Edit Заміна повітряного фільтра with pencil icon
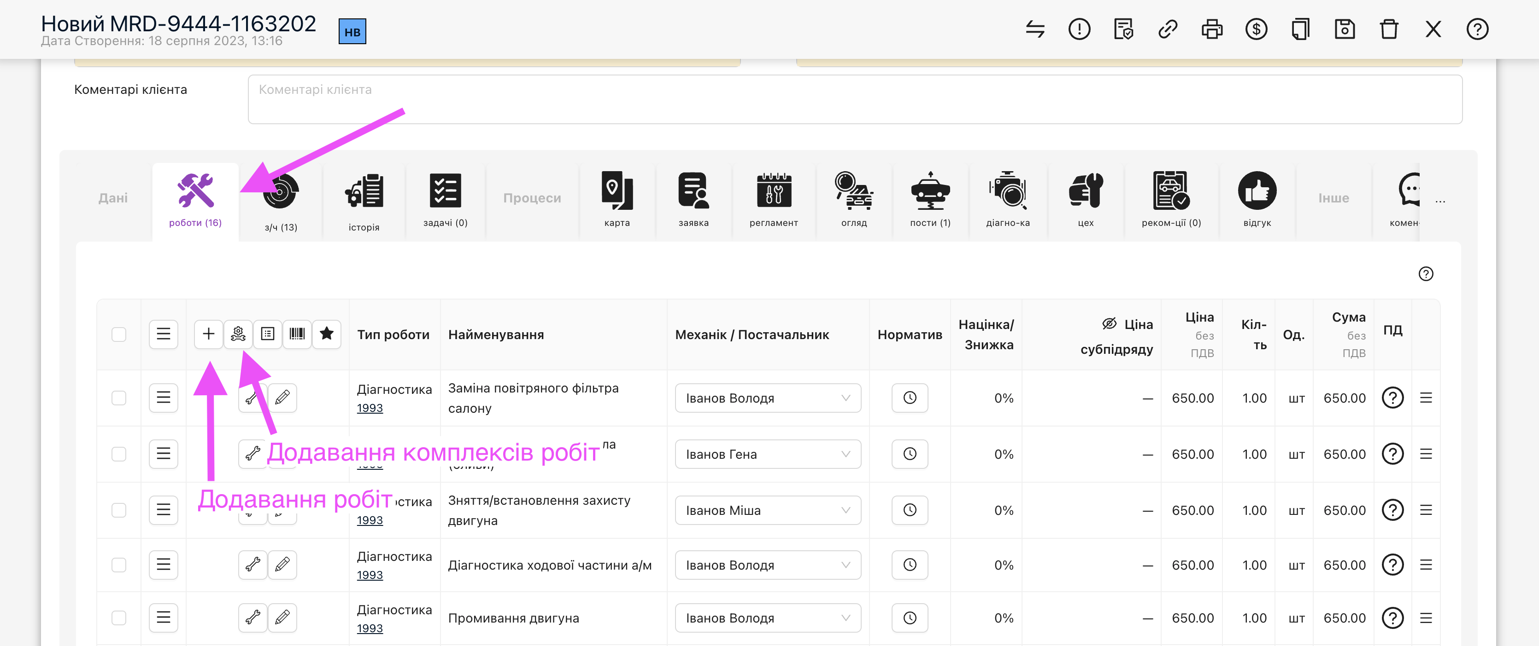The width and height of the screenshot is (1539, 646). 282,397
